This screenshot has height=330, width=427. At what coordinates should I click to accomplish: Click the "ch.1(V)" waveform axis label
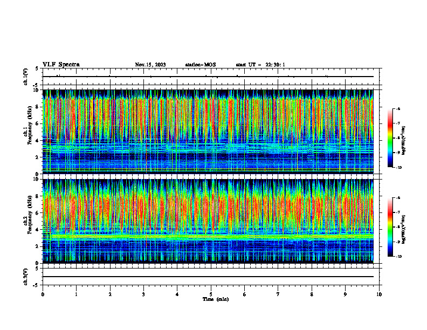tap(26, 77)
